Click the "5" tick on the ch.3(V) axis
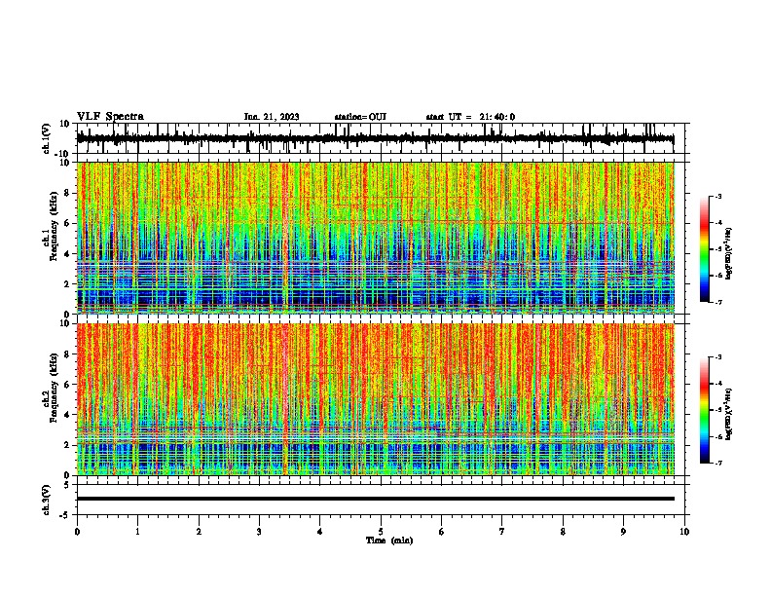Image resolution: width=771 pixels, height=596 pixels. coord(67,485)
